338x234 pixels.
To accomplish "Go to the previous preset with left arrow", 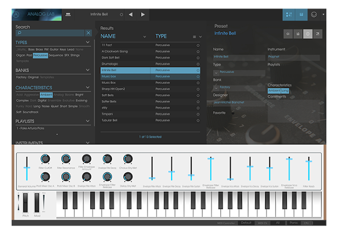I will (x=130, y=14).
